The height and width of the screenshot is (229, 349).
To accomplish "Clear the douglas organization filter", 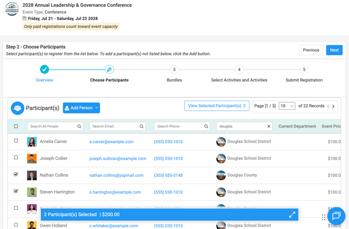I will [x=269, y=126].
